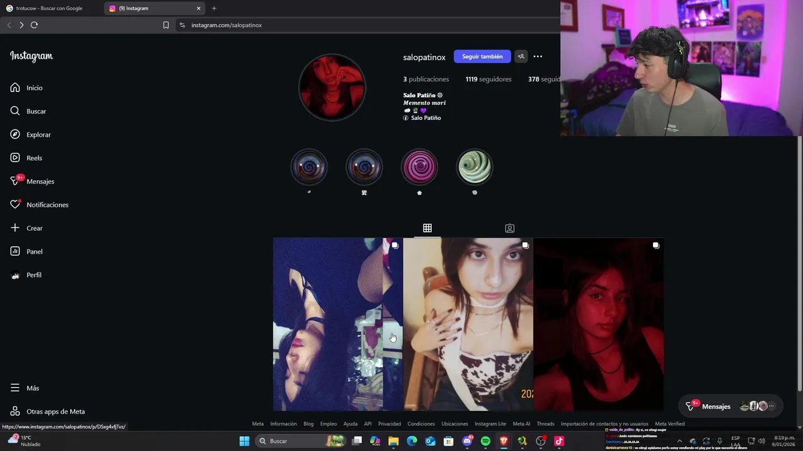Click the Seguir también button
The image size is (803, 451).
(482, 56)
